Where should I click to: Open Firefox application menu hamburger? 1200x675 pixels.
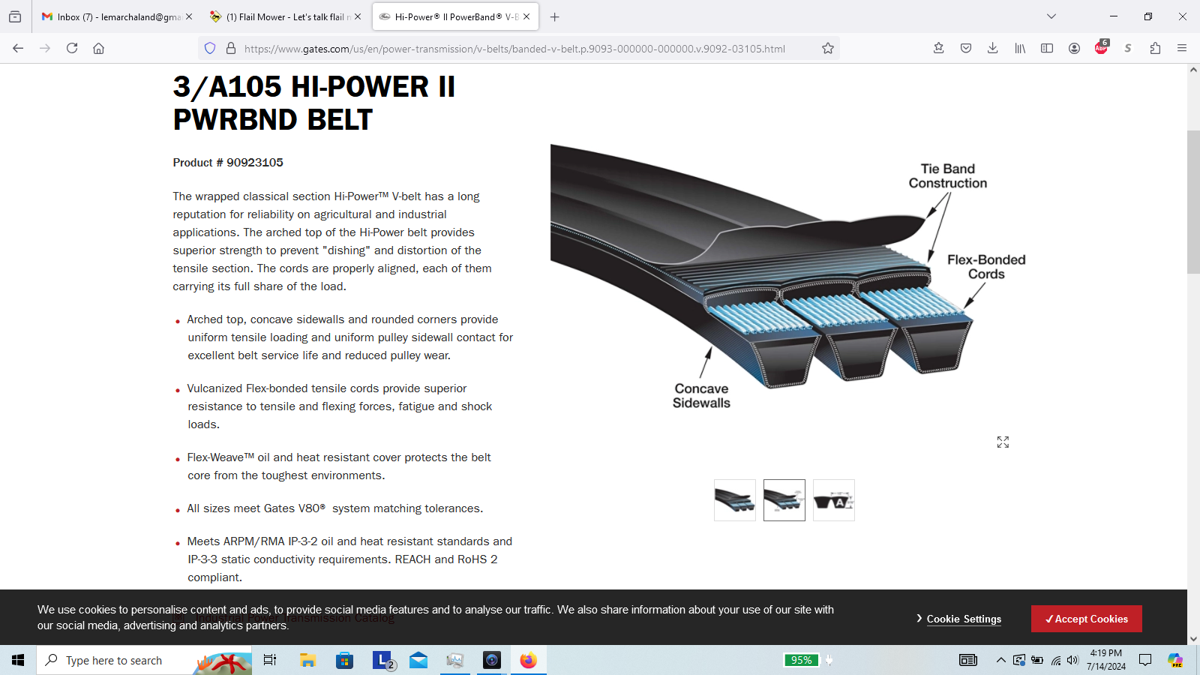click(x=1181, y=48)
